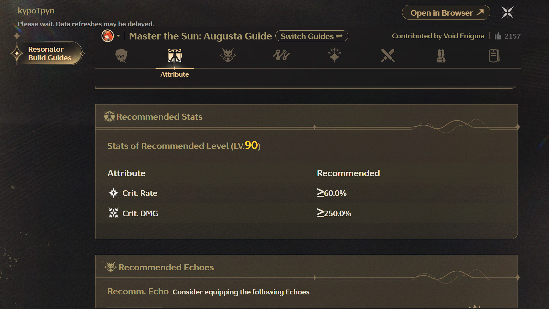Select the Attribute tab icon
The image size is (549, 309).
pos(175,56)
